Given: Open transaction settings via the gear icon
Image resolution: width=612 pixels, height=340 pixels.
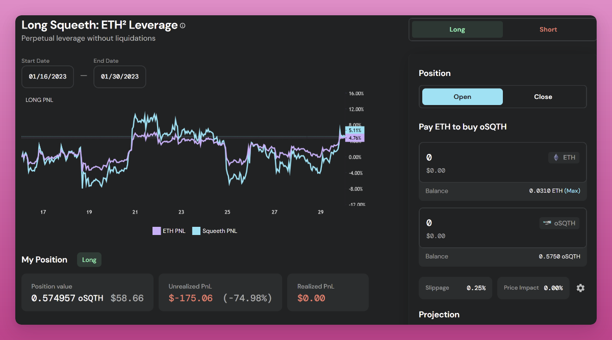Looking at the screenshot, I should click(580, 288).
